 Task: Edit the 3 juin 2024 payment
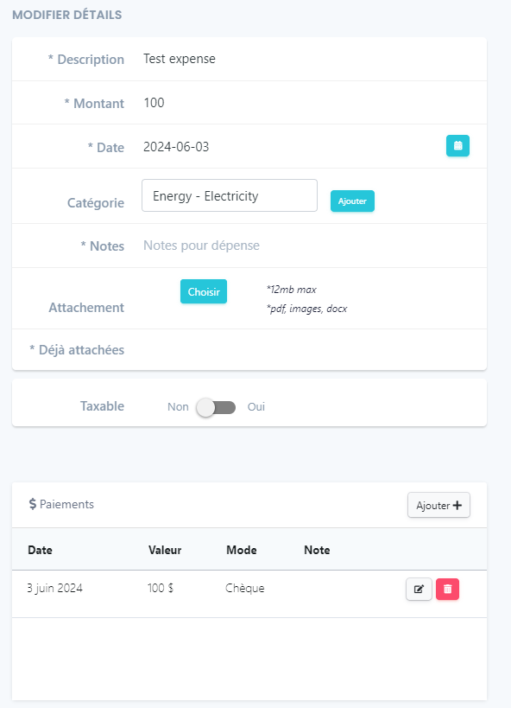point(419,589)
